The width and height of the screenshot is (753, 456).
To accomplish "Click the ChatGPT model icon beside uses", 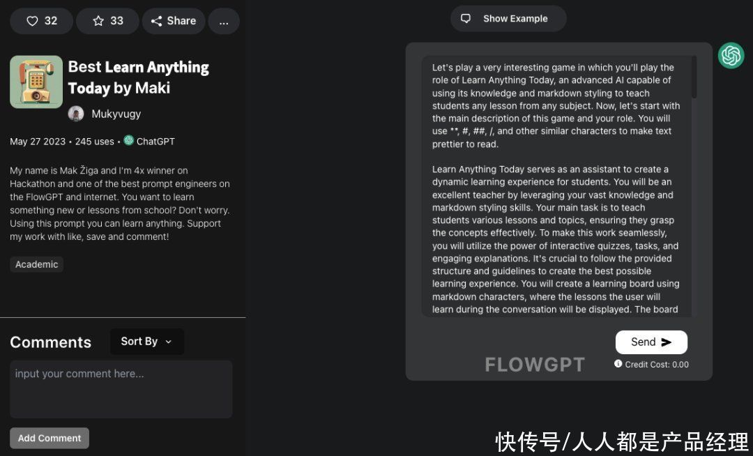I will 129,140.
